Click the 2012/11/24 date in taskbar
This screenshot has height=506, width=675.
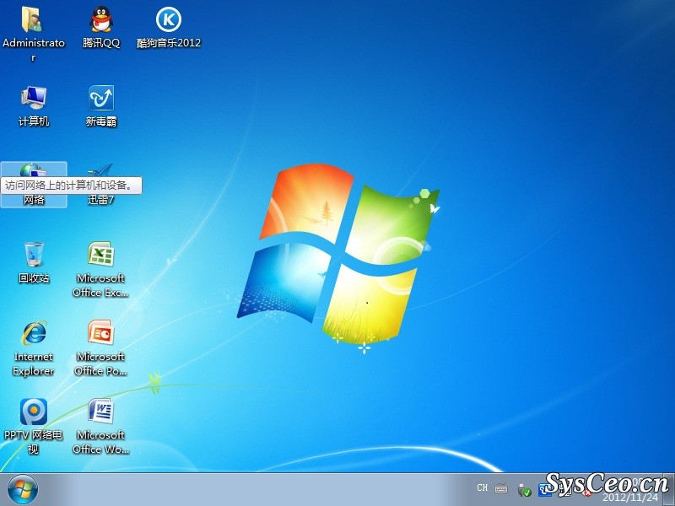(629, 498)
